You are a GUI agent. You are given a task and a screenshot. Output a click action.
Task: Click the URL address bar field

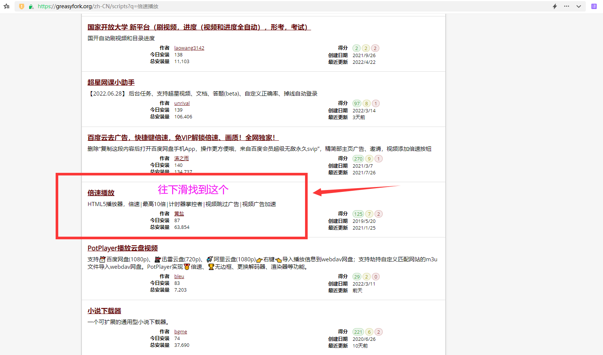coord(261,6)
